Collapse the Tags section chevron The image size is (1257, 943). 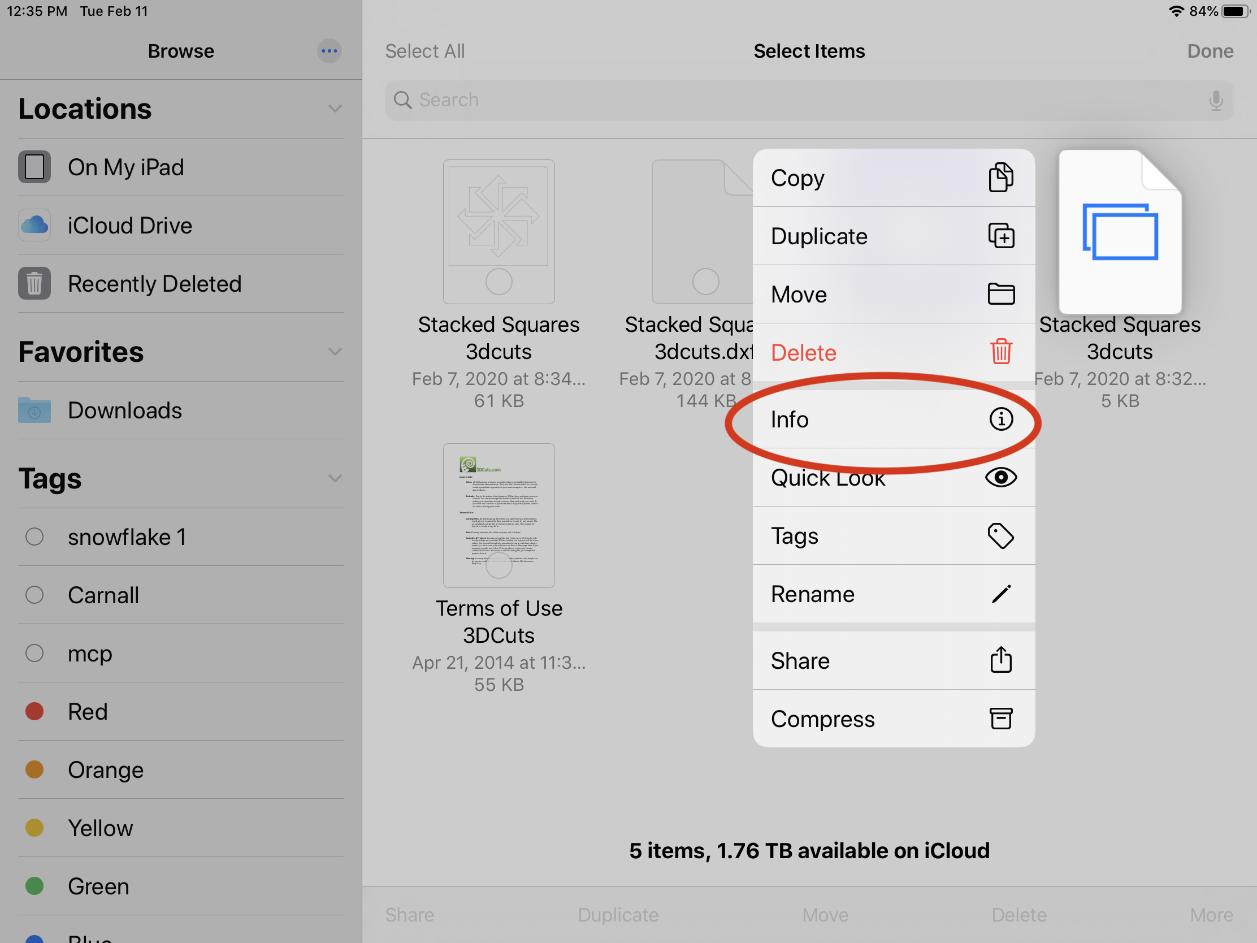[335, 478]
